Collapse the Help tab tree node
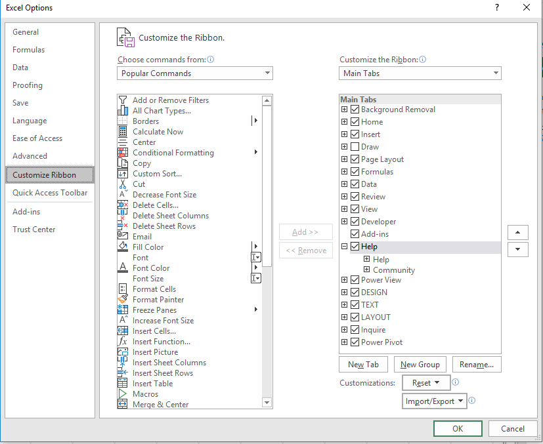This screenshot has width=543, height=444. 344,246
